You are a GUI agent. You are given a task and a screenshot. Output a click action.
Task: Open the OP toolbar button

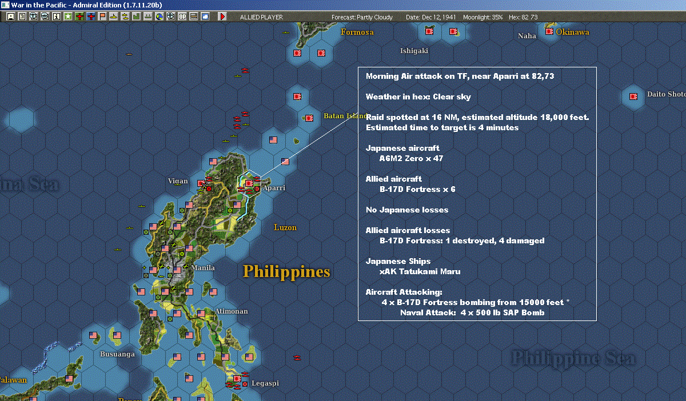tap(182, 17)
